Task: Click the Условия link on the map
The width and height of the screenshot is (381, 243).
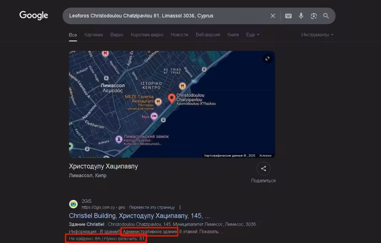Action: (265, 156)
